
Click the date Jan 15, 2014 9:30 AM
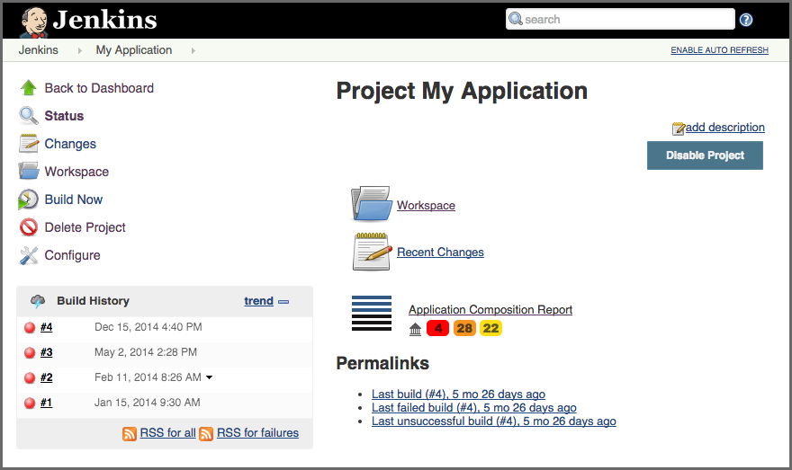148,403
